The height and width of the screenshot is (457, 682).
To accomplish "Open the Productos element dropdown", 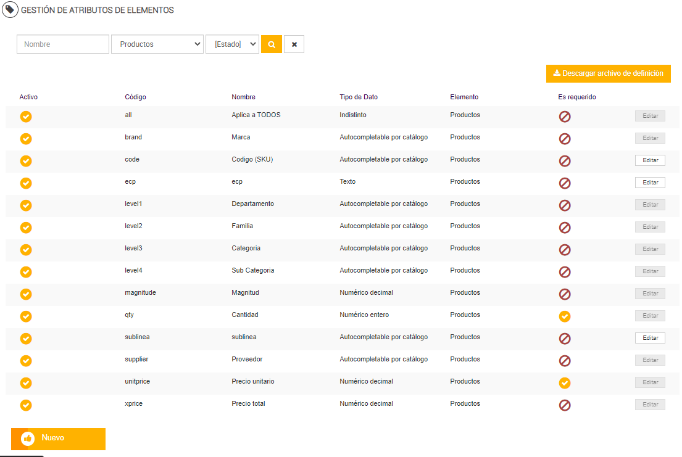I will [157, 44].
